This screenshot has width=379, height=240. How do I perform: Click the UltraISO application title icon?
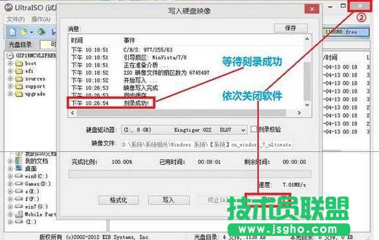(x=9, y=7)
